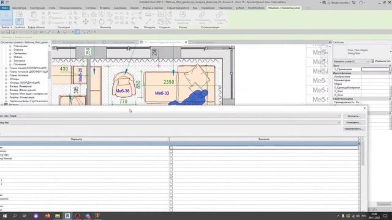392x220 pixels.
Task: Click the Загрузить button in dialog
Action: click(354, 116)
